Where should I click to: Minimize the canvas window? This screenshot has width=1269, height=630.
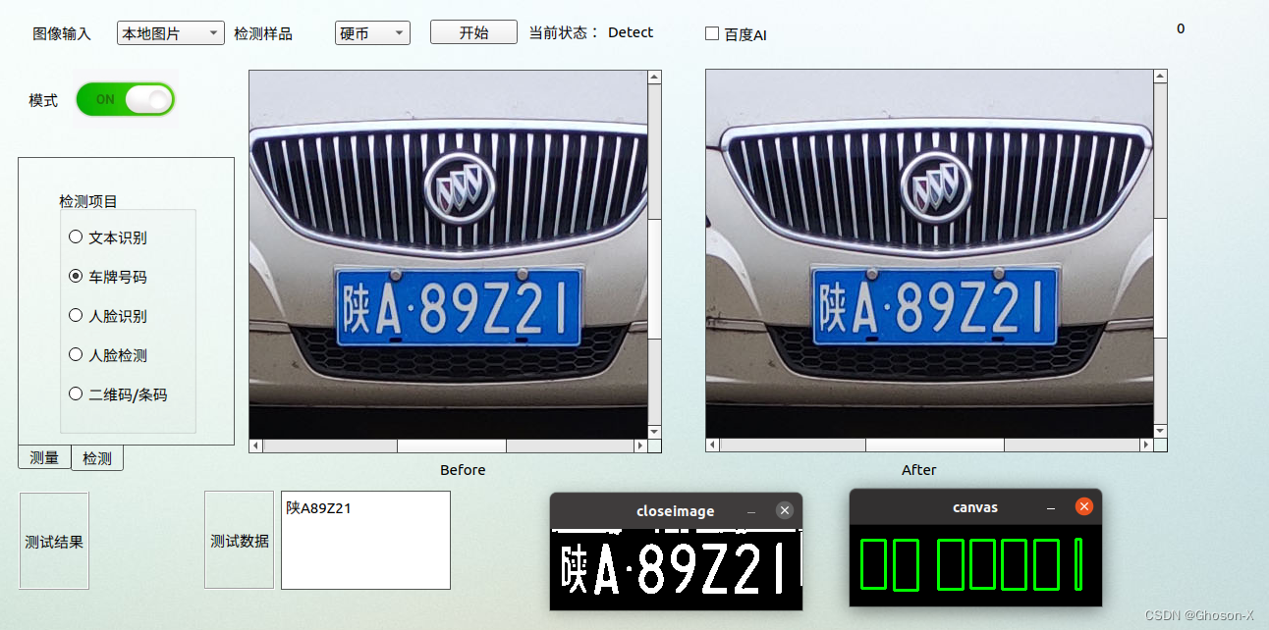tap(1050, 507)
